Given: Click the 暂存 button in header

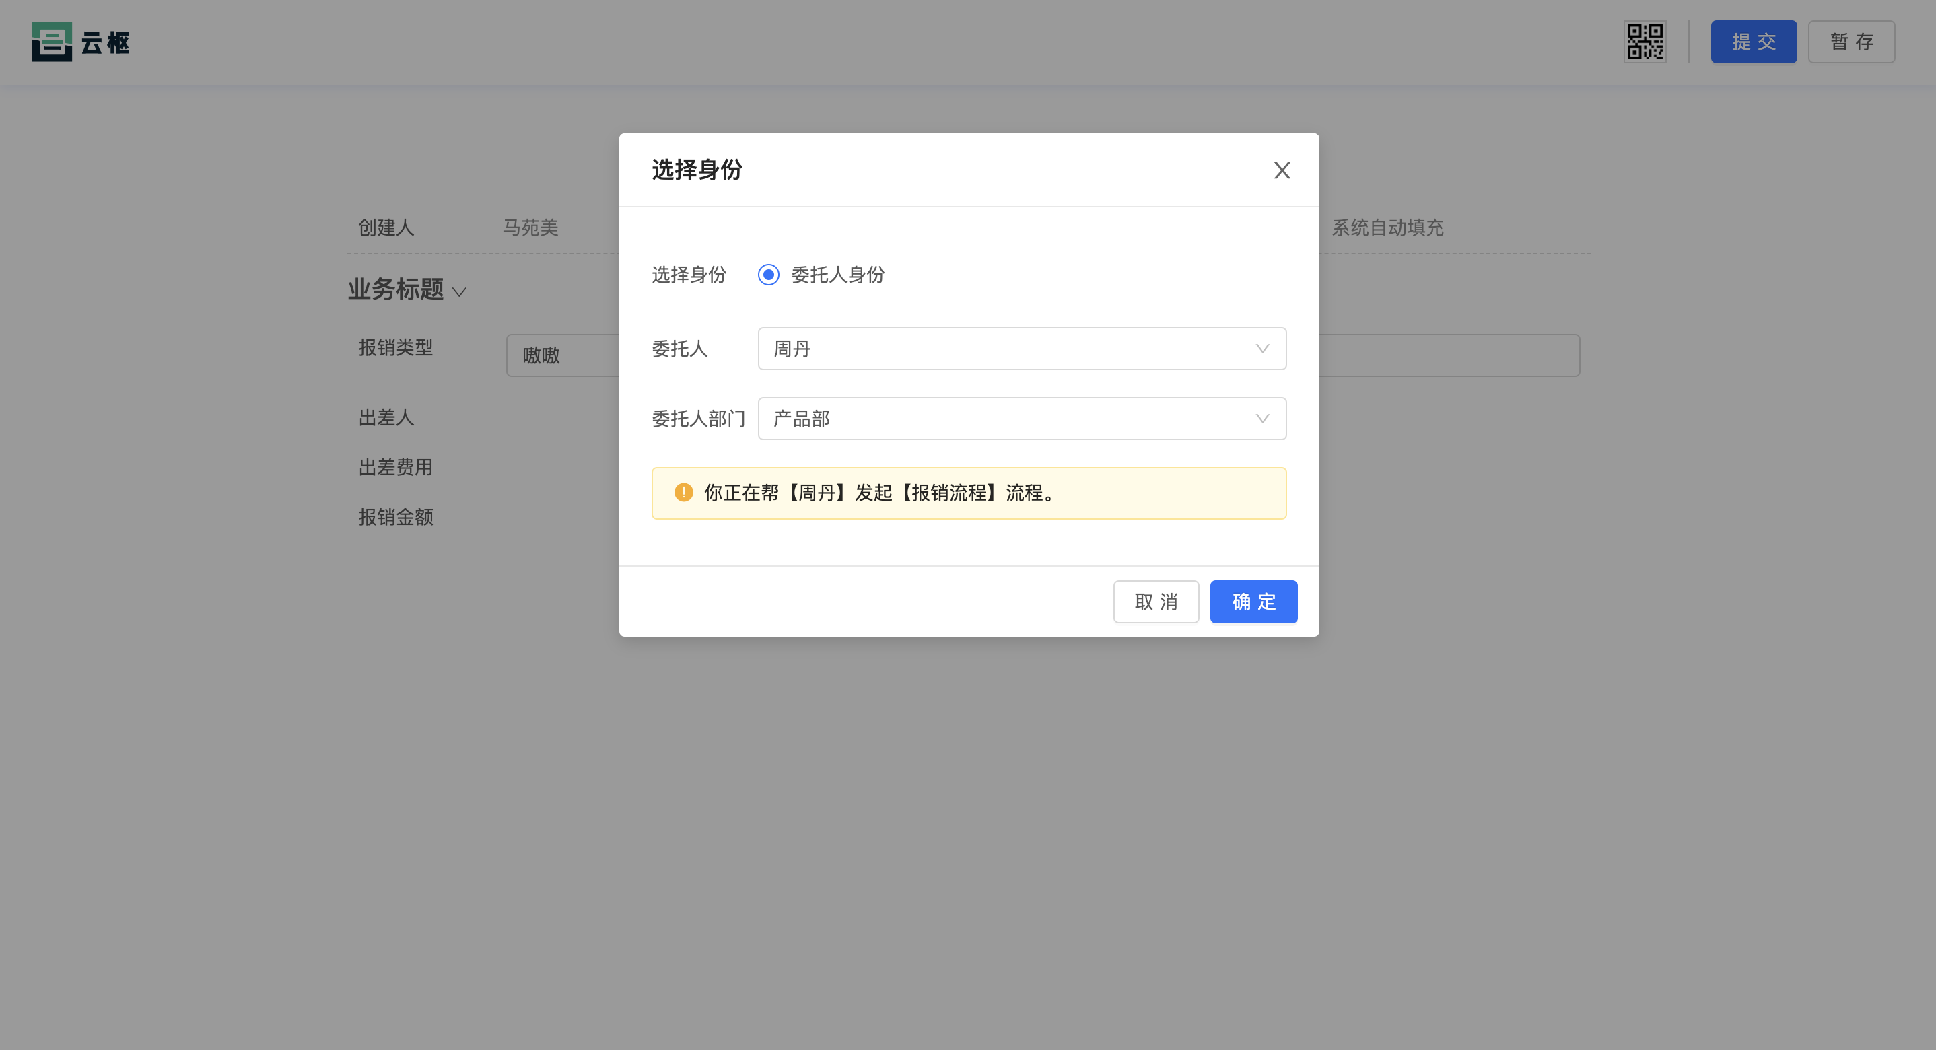Looking at the screenshot, I should (1851, 42).
